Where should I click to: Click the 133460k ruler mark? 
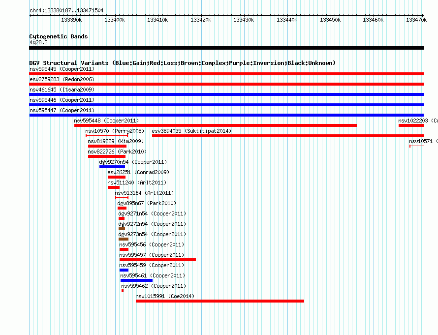tap(373, 20)
